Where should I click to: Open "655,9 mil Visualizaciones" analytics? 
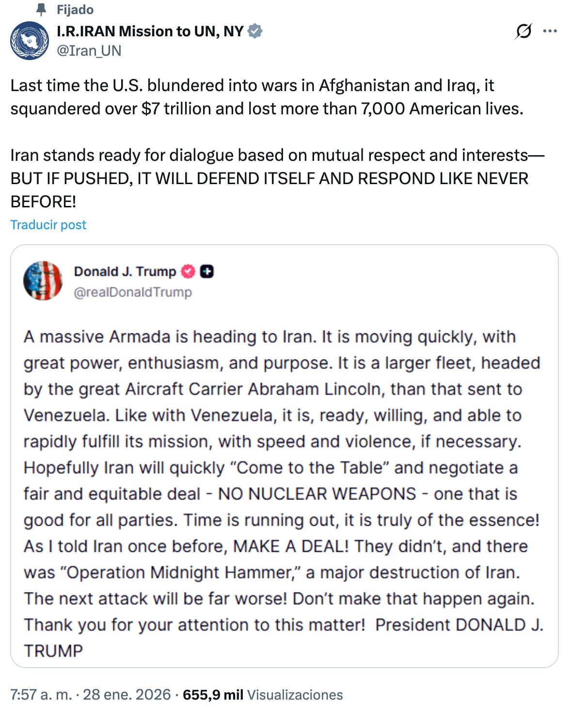(261, 694)
